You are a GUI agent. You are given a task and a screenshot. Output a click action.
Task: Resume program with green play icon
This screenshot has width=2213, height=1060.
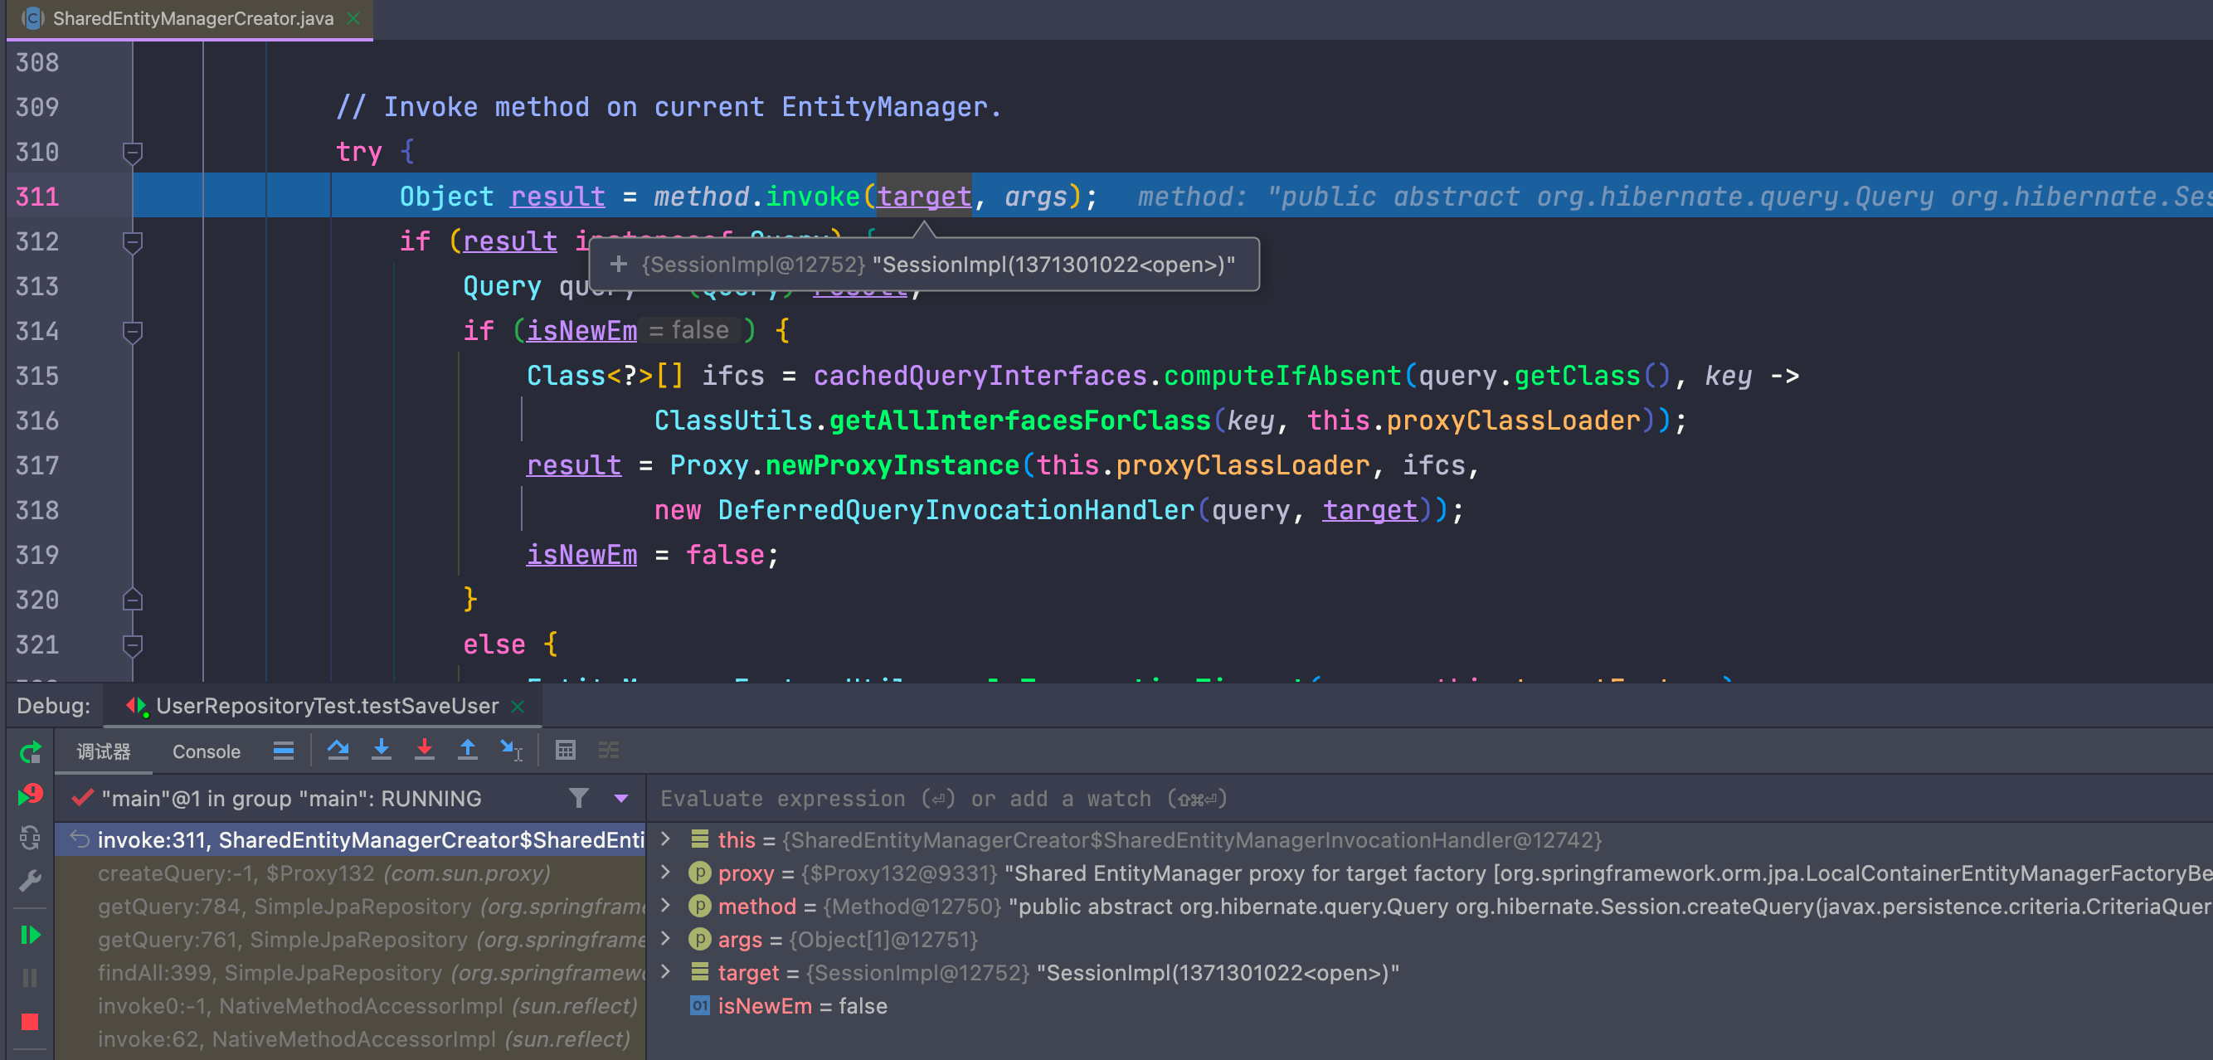pyautogui.click(x=30, y=935)
